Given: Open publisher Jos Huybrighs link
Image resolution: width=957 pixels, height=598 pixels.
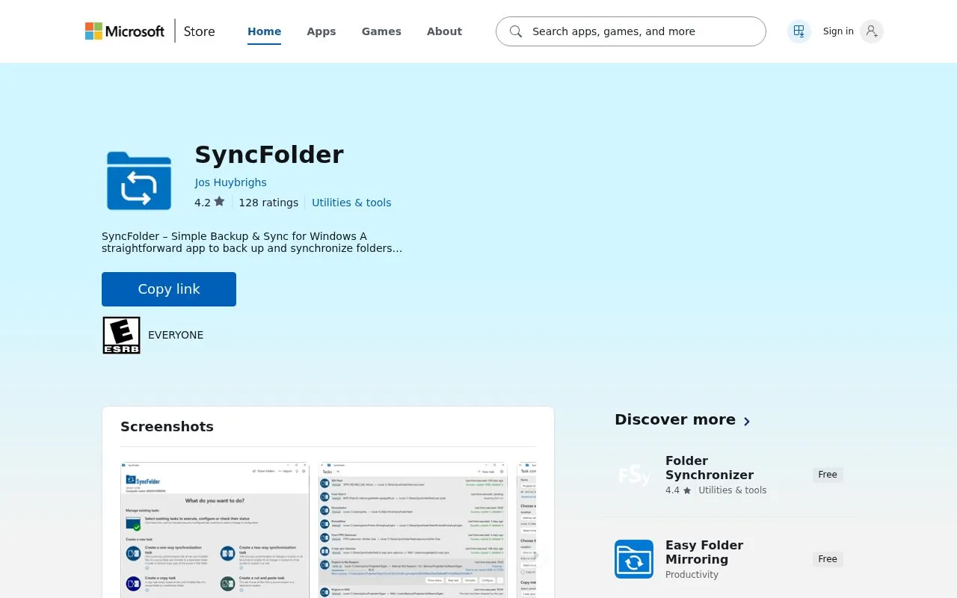Looking at the screenshot, I should 230,182.
